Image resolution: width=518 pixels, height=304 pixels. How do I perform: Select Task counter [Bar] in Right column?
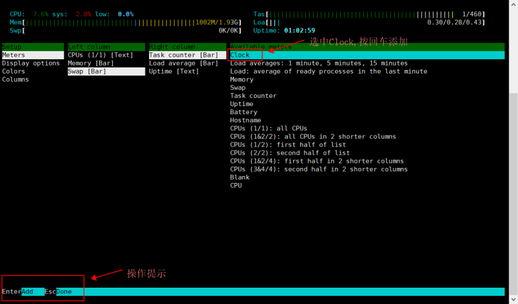[187, 55]
